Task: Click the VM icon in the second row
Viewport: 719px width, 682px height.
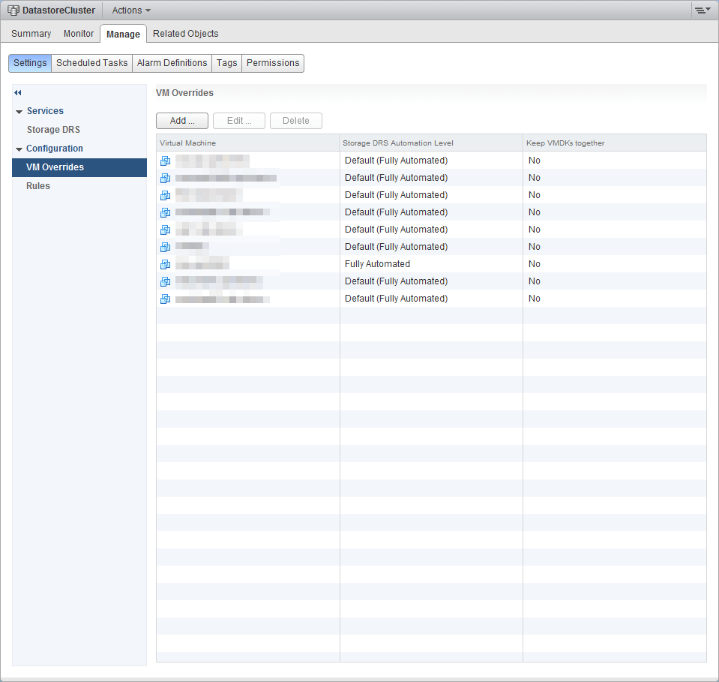Action: click(165, 178)
